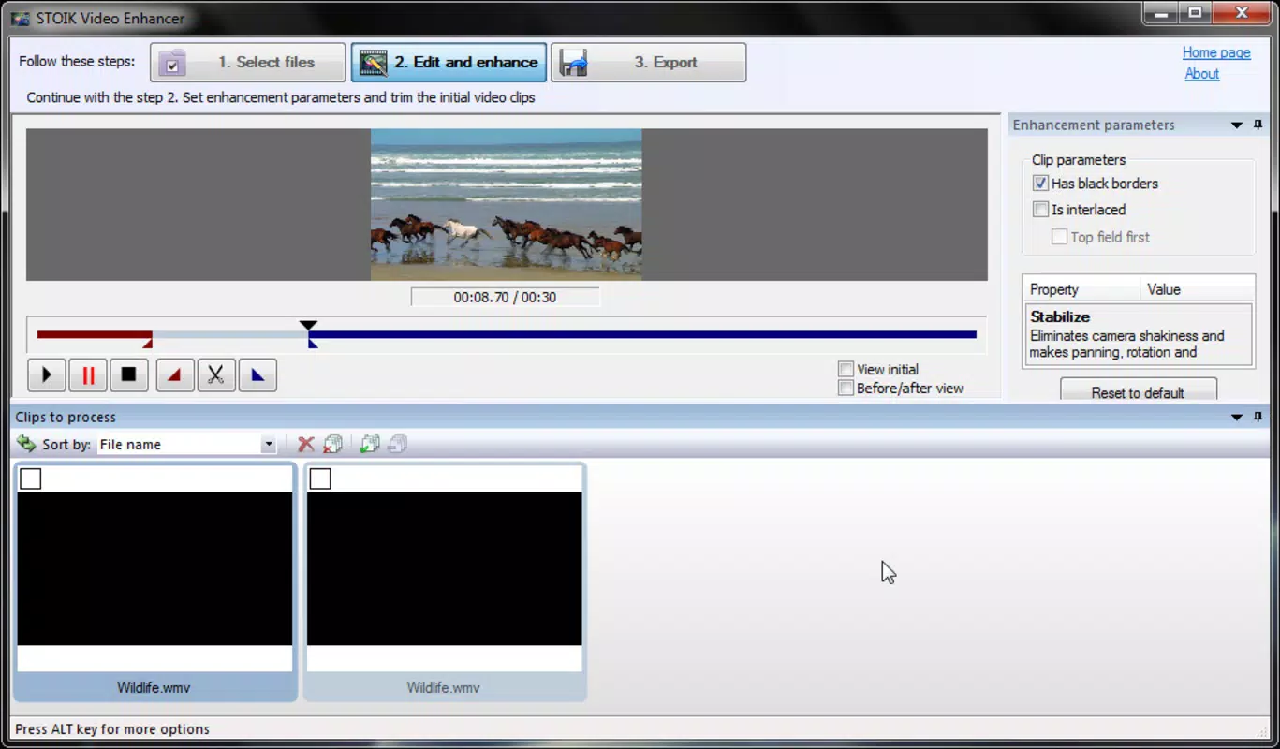Click the Stabilize property description heading
Image resolution: width=1280 pixels, height=749 pixels.
(x=1060, y=317)
